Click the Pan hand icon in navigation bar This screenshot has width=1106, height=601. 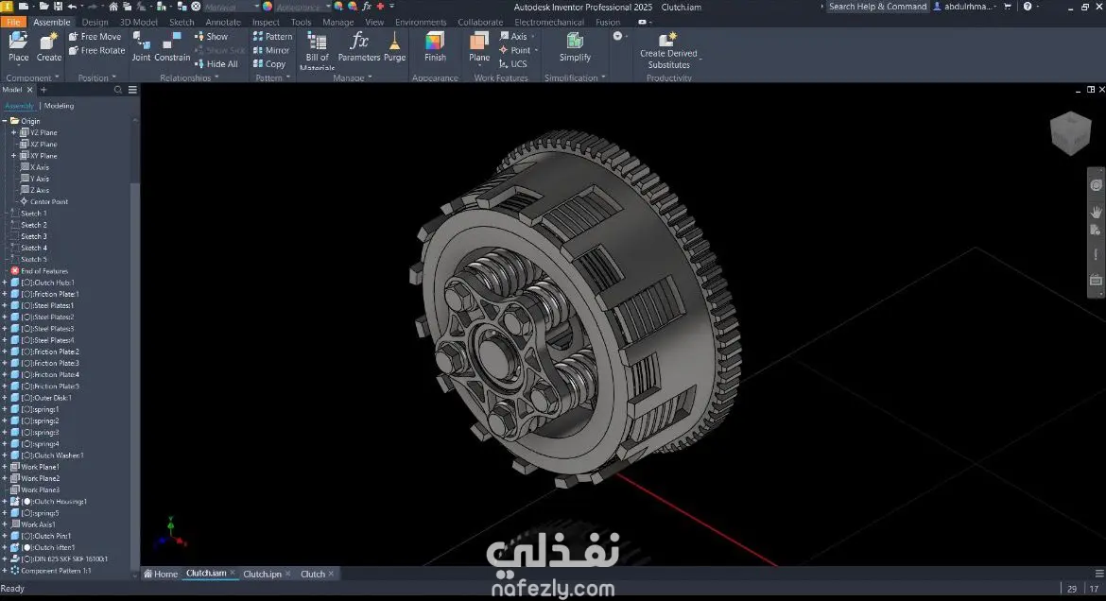tap(1096, 211)
